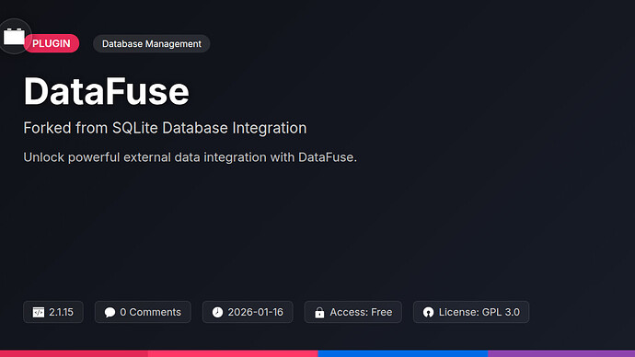Screen dimensions: 635x357
Task: Click the DataFuse title
Action: 106,91
